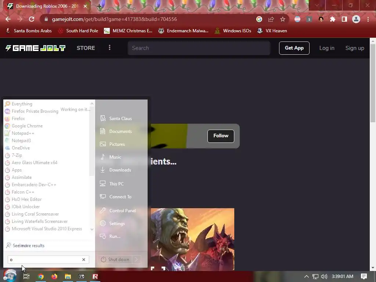Click Log in on Game Jolt
The image size is (376, 282).
pyautogui.click(x=327, y=48)
